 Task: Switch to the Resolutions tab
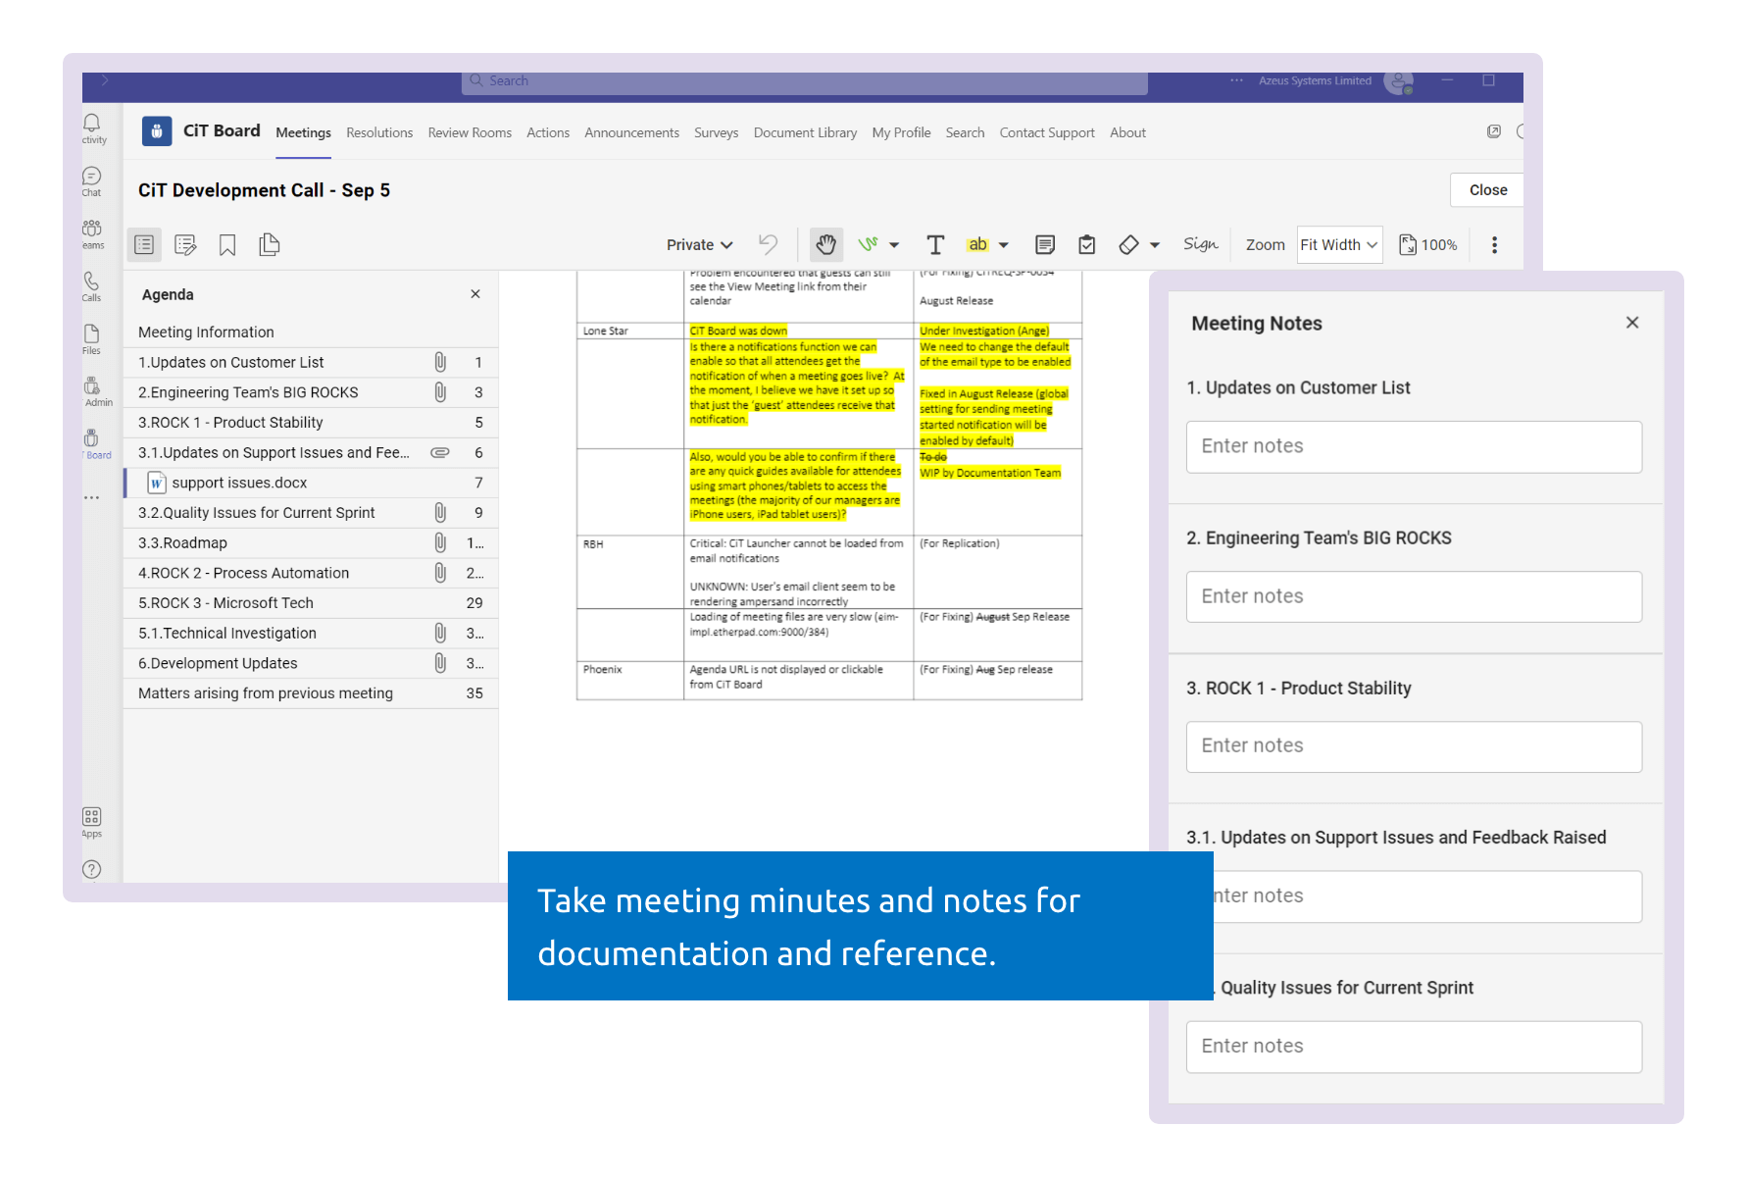(379, 132)
